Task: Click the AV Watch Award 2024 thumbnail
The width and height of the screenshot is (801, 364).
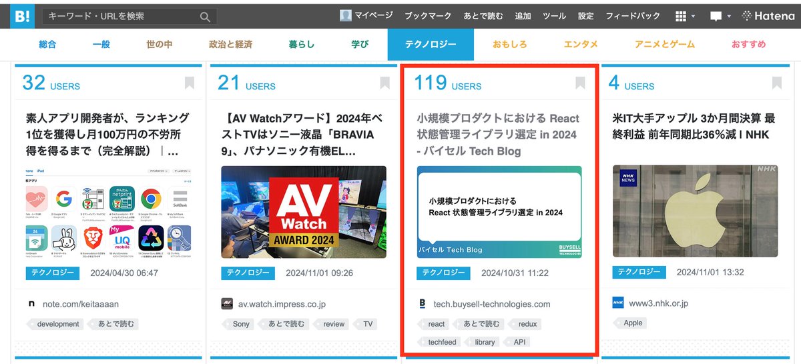Action: (304, 212)
